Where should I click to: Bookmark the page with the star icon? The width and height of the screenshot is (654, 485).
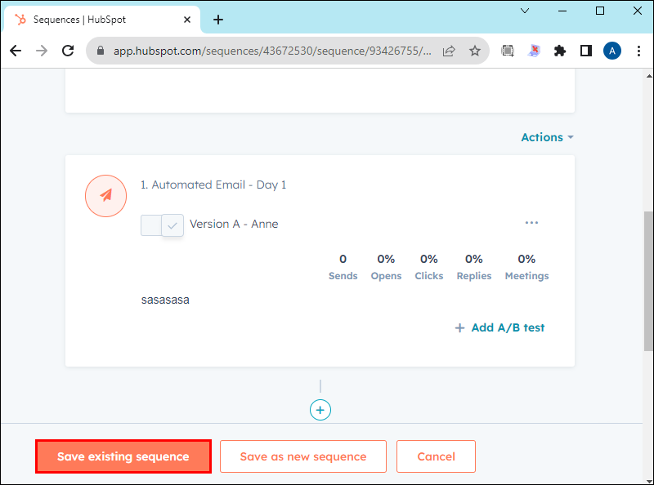[475, 51]
